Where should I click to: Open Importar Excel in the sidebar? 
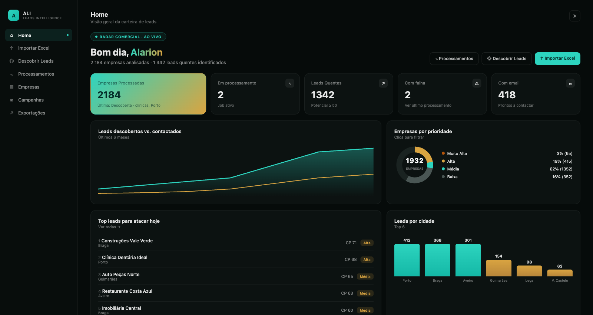click(x=39, y=48)
